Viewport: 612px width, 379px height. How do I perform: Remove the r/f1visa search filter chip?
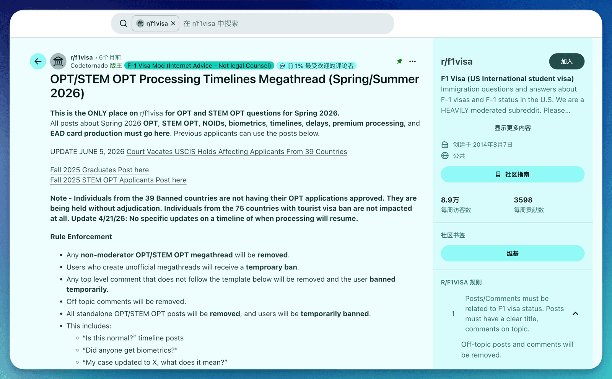(173, 23)
